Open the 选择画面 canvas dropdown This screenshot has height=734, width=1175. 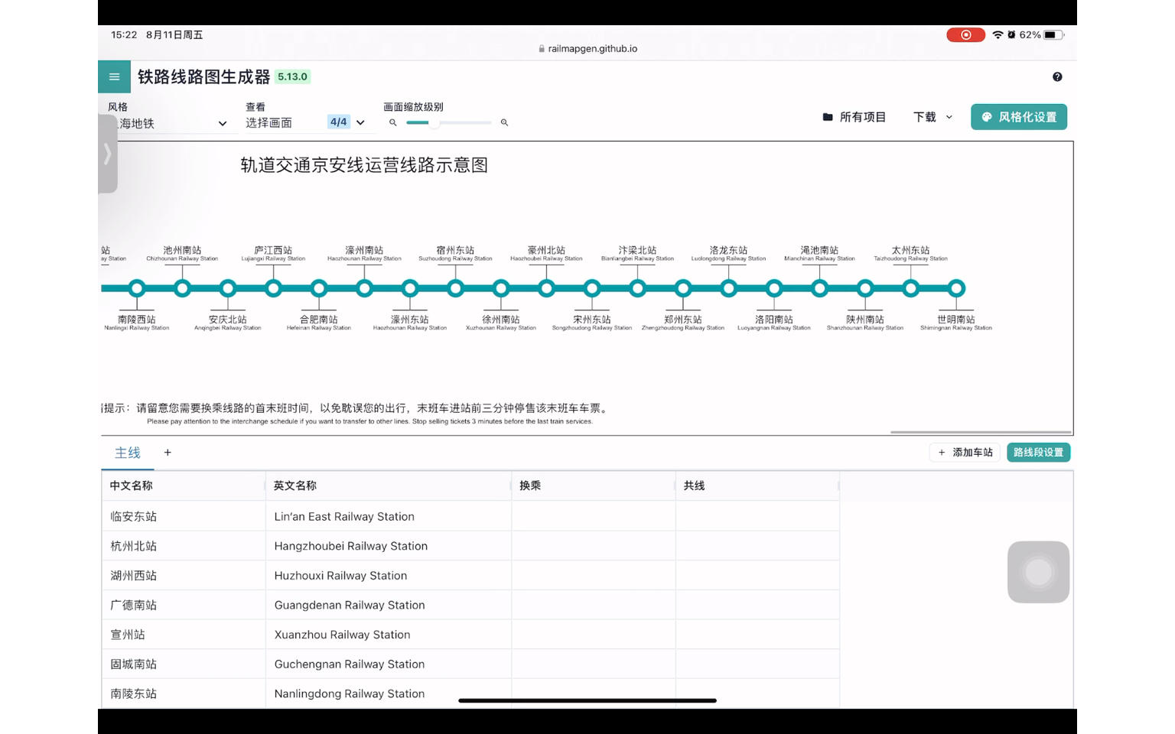[x=306, y=122]
